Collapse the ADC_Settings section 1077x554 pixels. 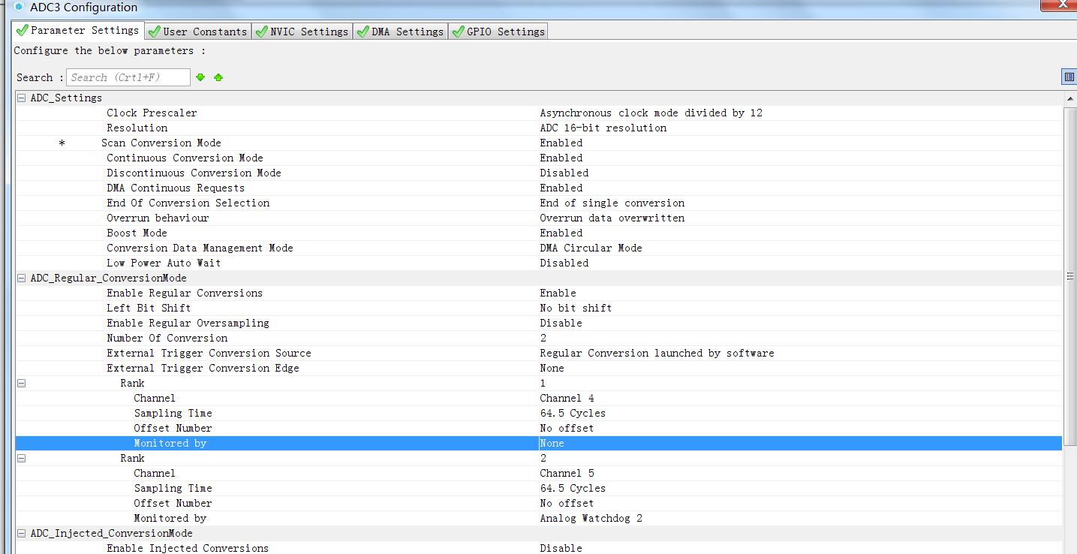pyautogui.click(x=22, y=98)
